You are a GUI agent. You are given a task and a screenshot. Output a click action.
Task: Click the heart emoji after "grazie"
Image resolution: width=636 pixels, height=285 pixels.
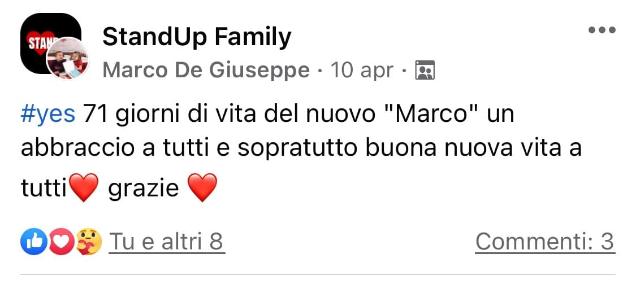point(202,188)
